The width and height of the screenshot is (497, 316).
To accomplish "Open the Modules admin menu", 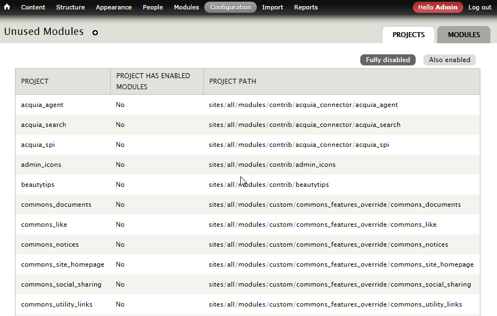I will tap(187, 7).
